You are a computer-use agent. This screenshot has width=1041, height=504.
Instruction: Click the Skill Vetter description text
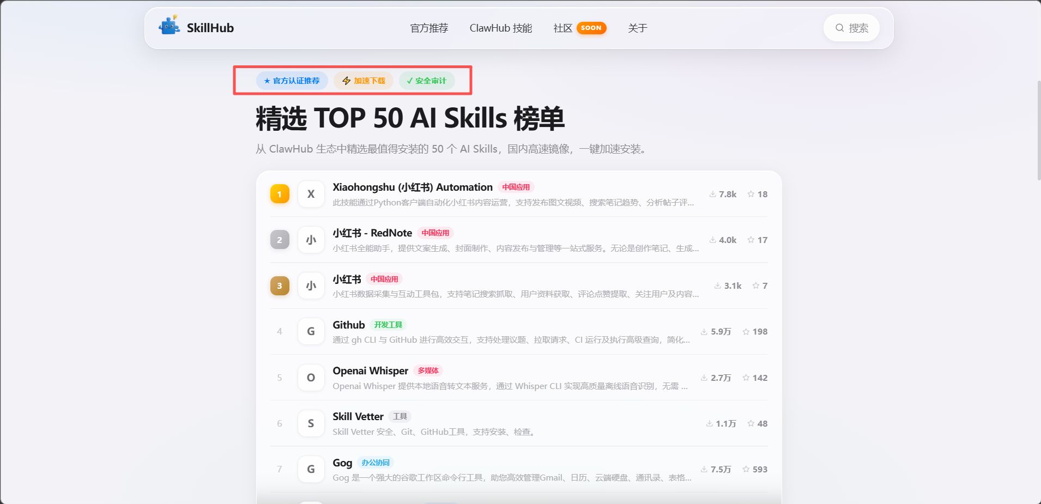435,432
